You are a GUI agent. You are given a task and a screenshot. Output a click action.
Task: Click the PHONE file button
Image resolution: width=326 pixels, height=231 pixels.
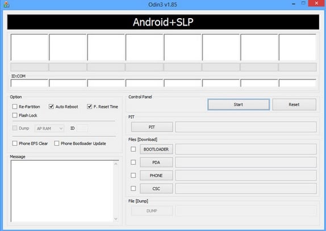point(156,175)
